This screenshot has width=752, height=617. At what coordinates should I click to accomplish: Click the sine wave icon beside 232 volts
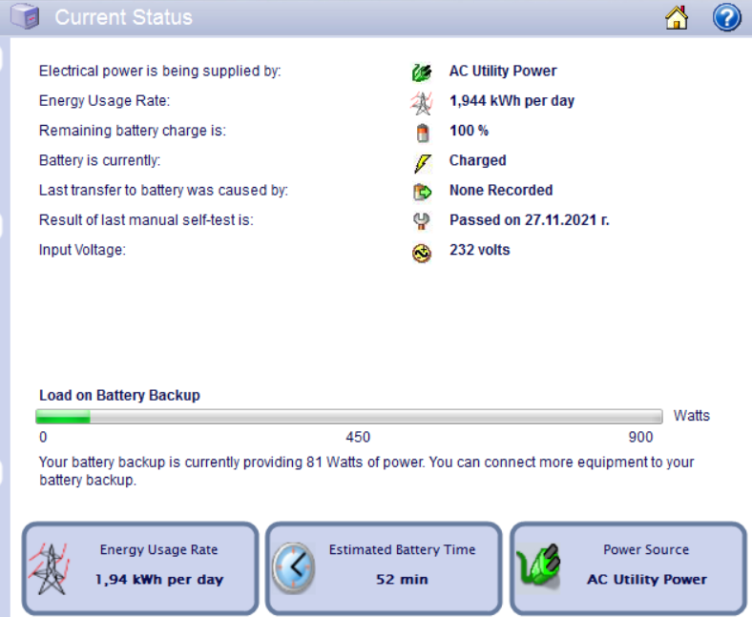click(422, 253)
